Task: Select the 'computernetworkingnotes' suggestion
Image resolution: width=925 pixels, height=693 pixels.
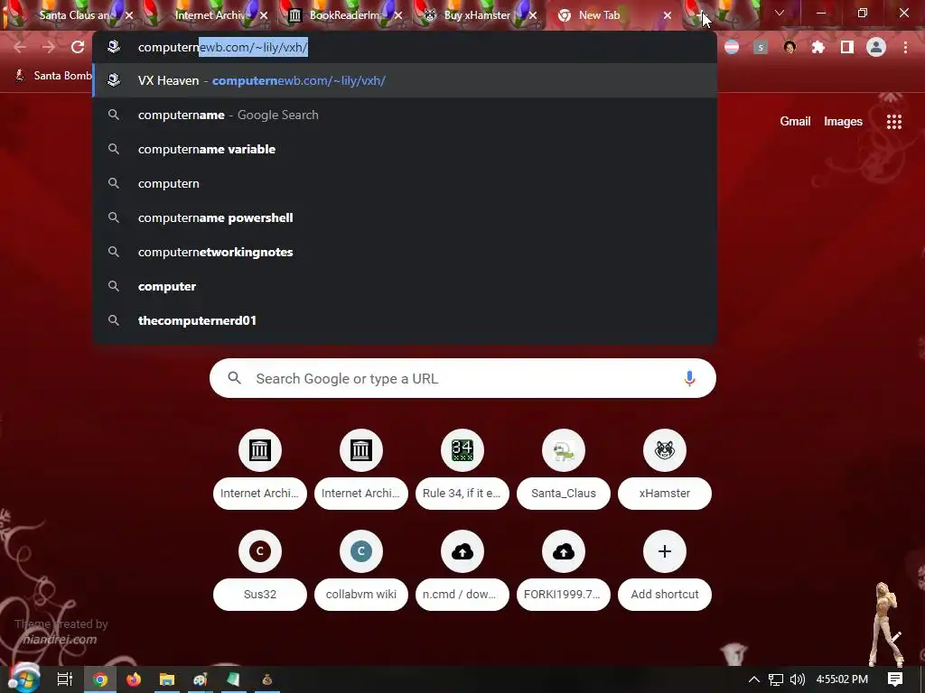Action: point(406,252)
